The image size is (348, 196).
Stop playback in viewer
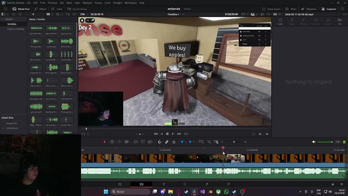tap(167, 134)
